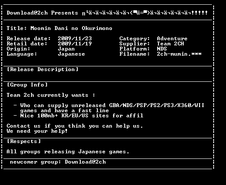Click the GBA/NDS/PSP/PS2/PS3/X360/WII supply line
Image resolution: width=226 pixels, height=185 pixels.
tap(109, 105)
